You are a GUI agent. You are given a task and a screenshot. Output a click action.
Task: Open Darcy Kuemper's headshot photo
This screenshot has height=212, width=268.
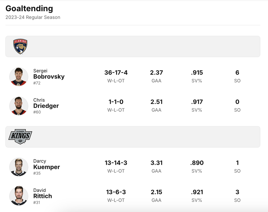coord(19,167)
